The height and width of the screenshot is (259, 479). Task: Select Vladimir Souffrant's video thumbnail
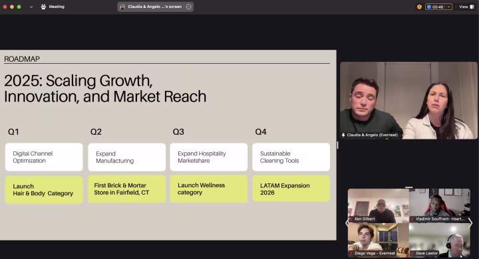(x=440, y=205)
